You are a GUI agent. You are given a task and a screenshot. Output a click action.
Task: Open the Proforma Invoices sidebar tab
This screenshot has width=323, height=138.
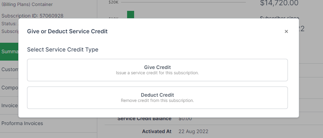22,123
